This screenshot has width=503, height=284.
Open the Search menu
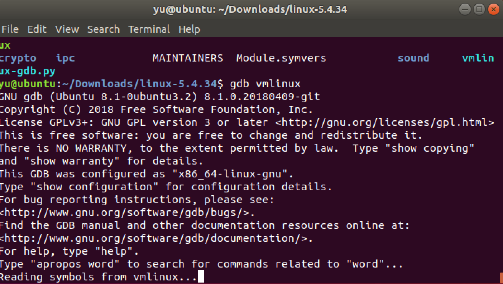click(103, 29)
